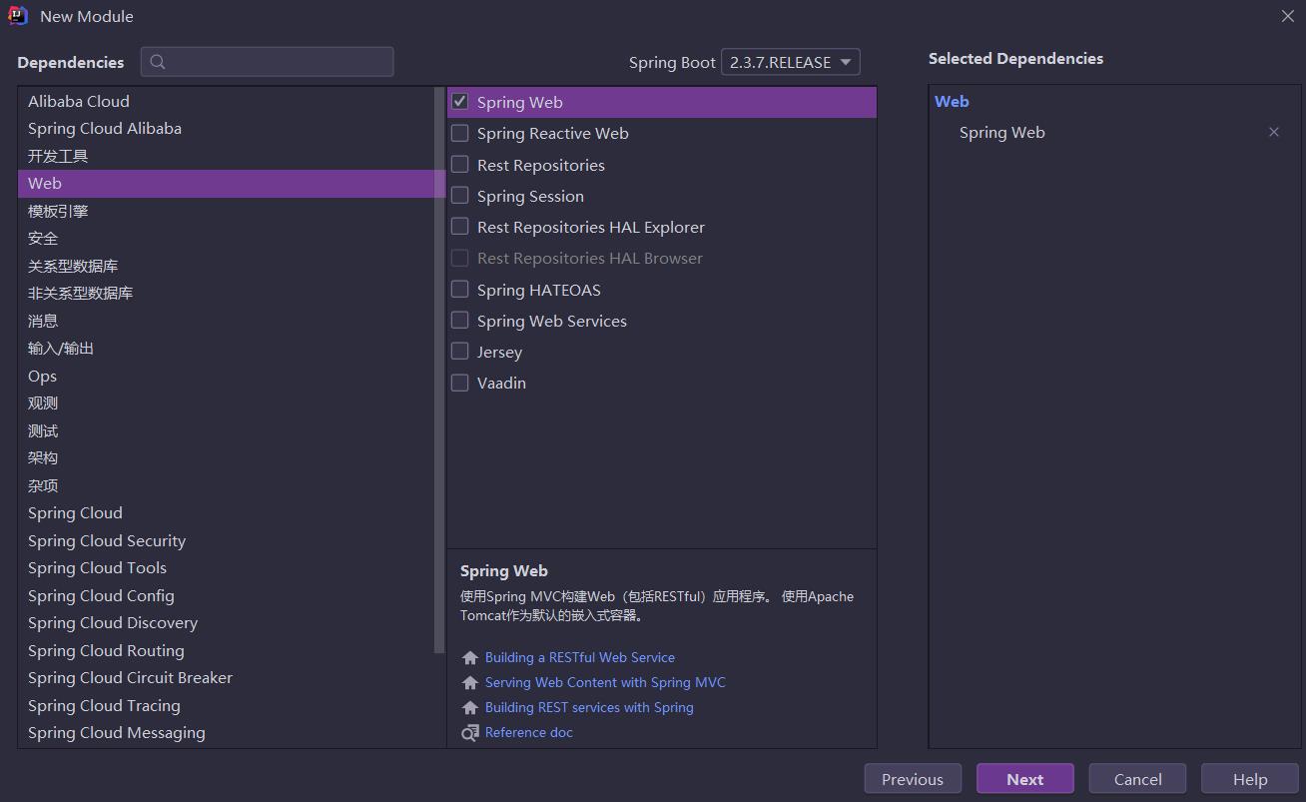Proceed with the Next button
The height and width of the screenshot is (802, 1306).
[x=1025, y=779]
